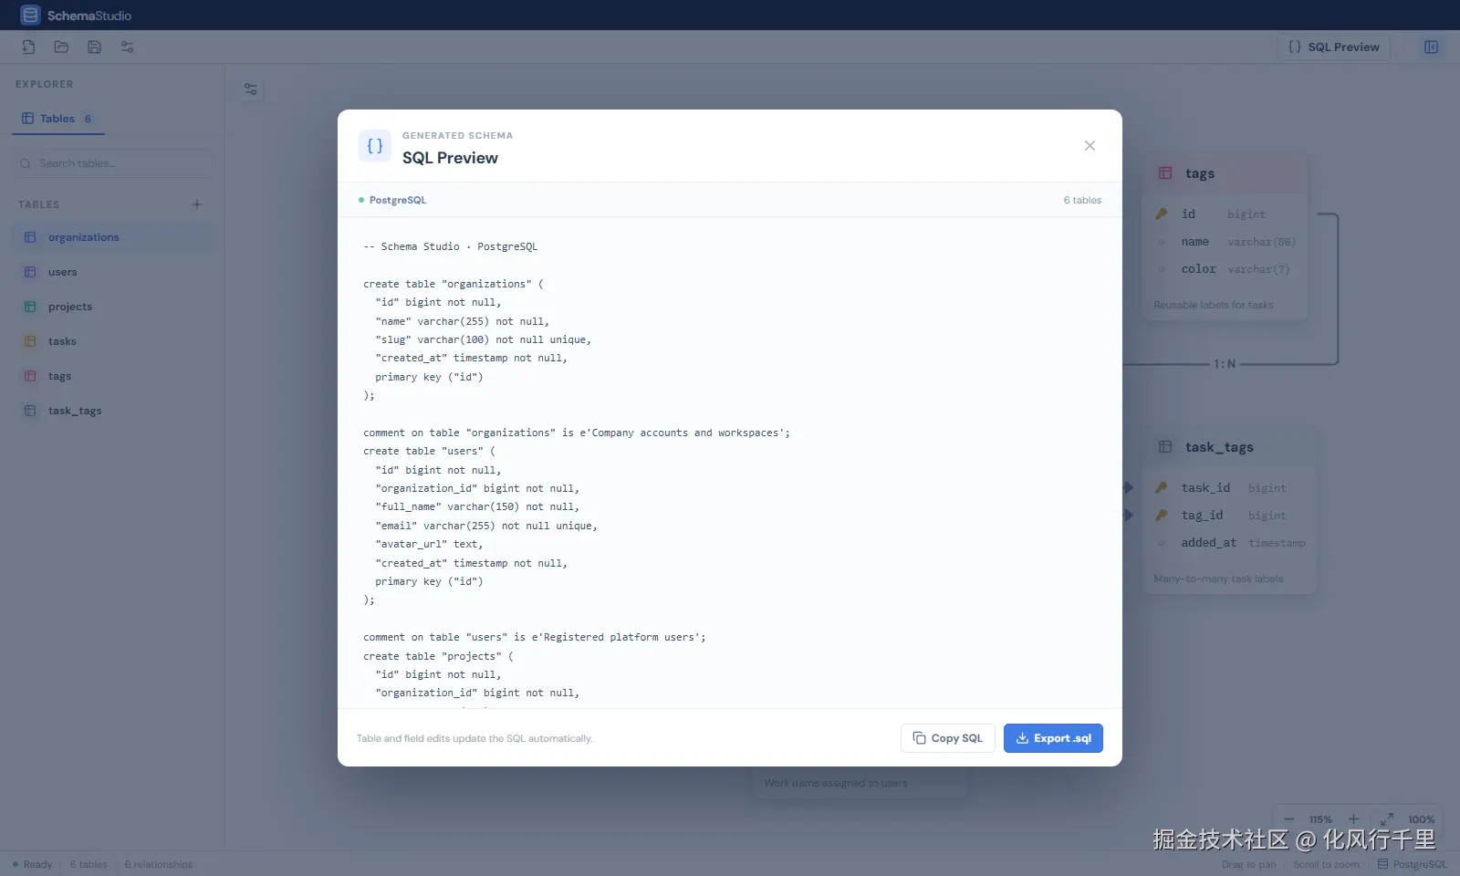Click the projects table icon
The width and height of the screenshot is (1460, 876).
30,307
